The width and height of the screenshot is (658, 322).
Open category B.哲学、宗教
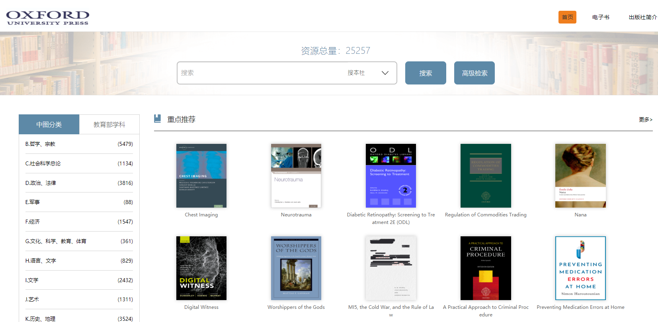(x=79, y=144)
